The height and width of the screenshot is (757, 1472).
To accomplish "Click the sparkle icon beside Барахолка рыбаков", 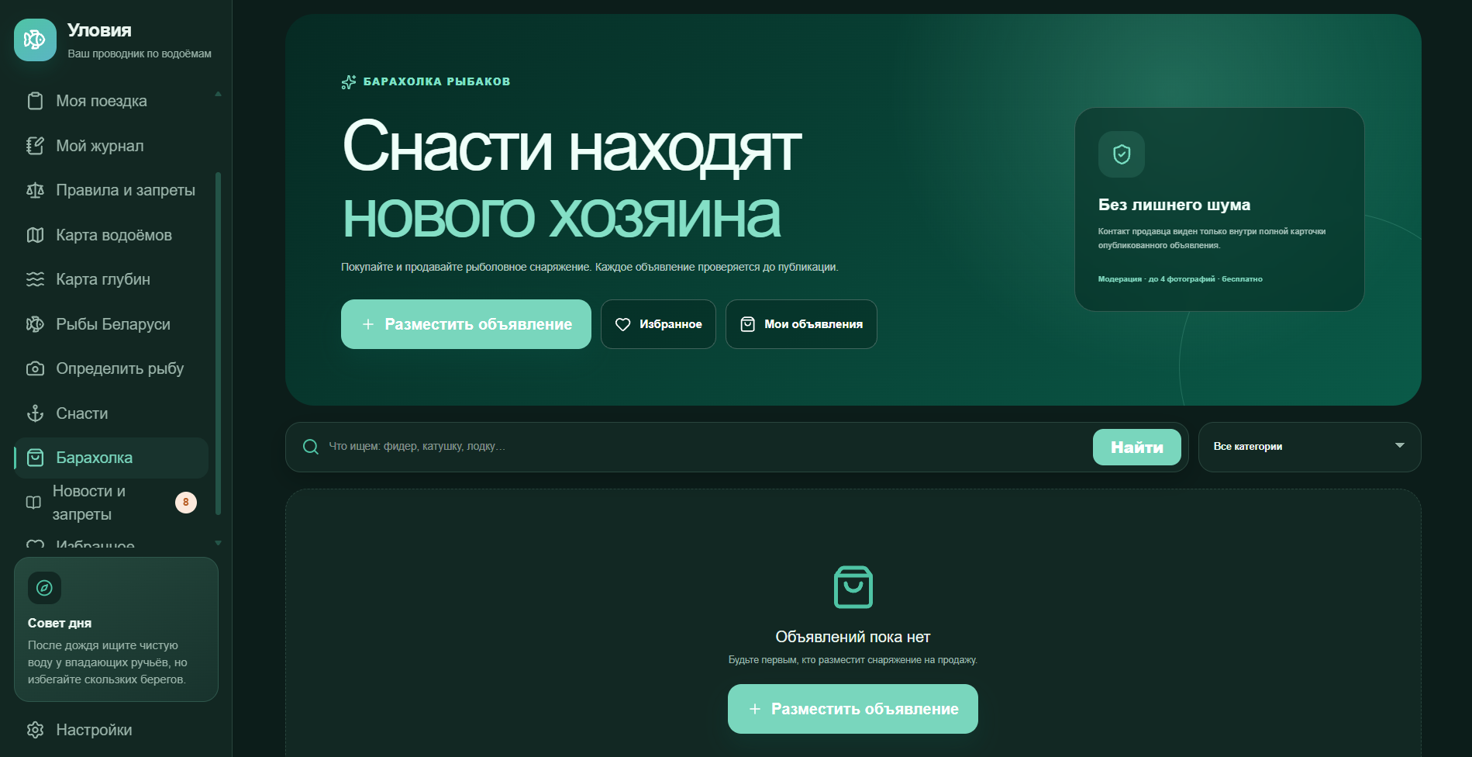I will pyautogui.click(x=349, y=82).
